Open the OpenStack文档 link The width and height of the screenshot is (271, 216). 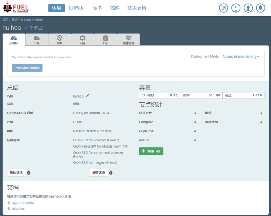coord(23,203)
